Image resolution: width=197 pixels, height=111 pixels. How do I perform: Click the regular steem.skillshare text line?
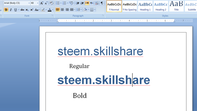(x=100, y=51)
